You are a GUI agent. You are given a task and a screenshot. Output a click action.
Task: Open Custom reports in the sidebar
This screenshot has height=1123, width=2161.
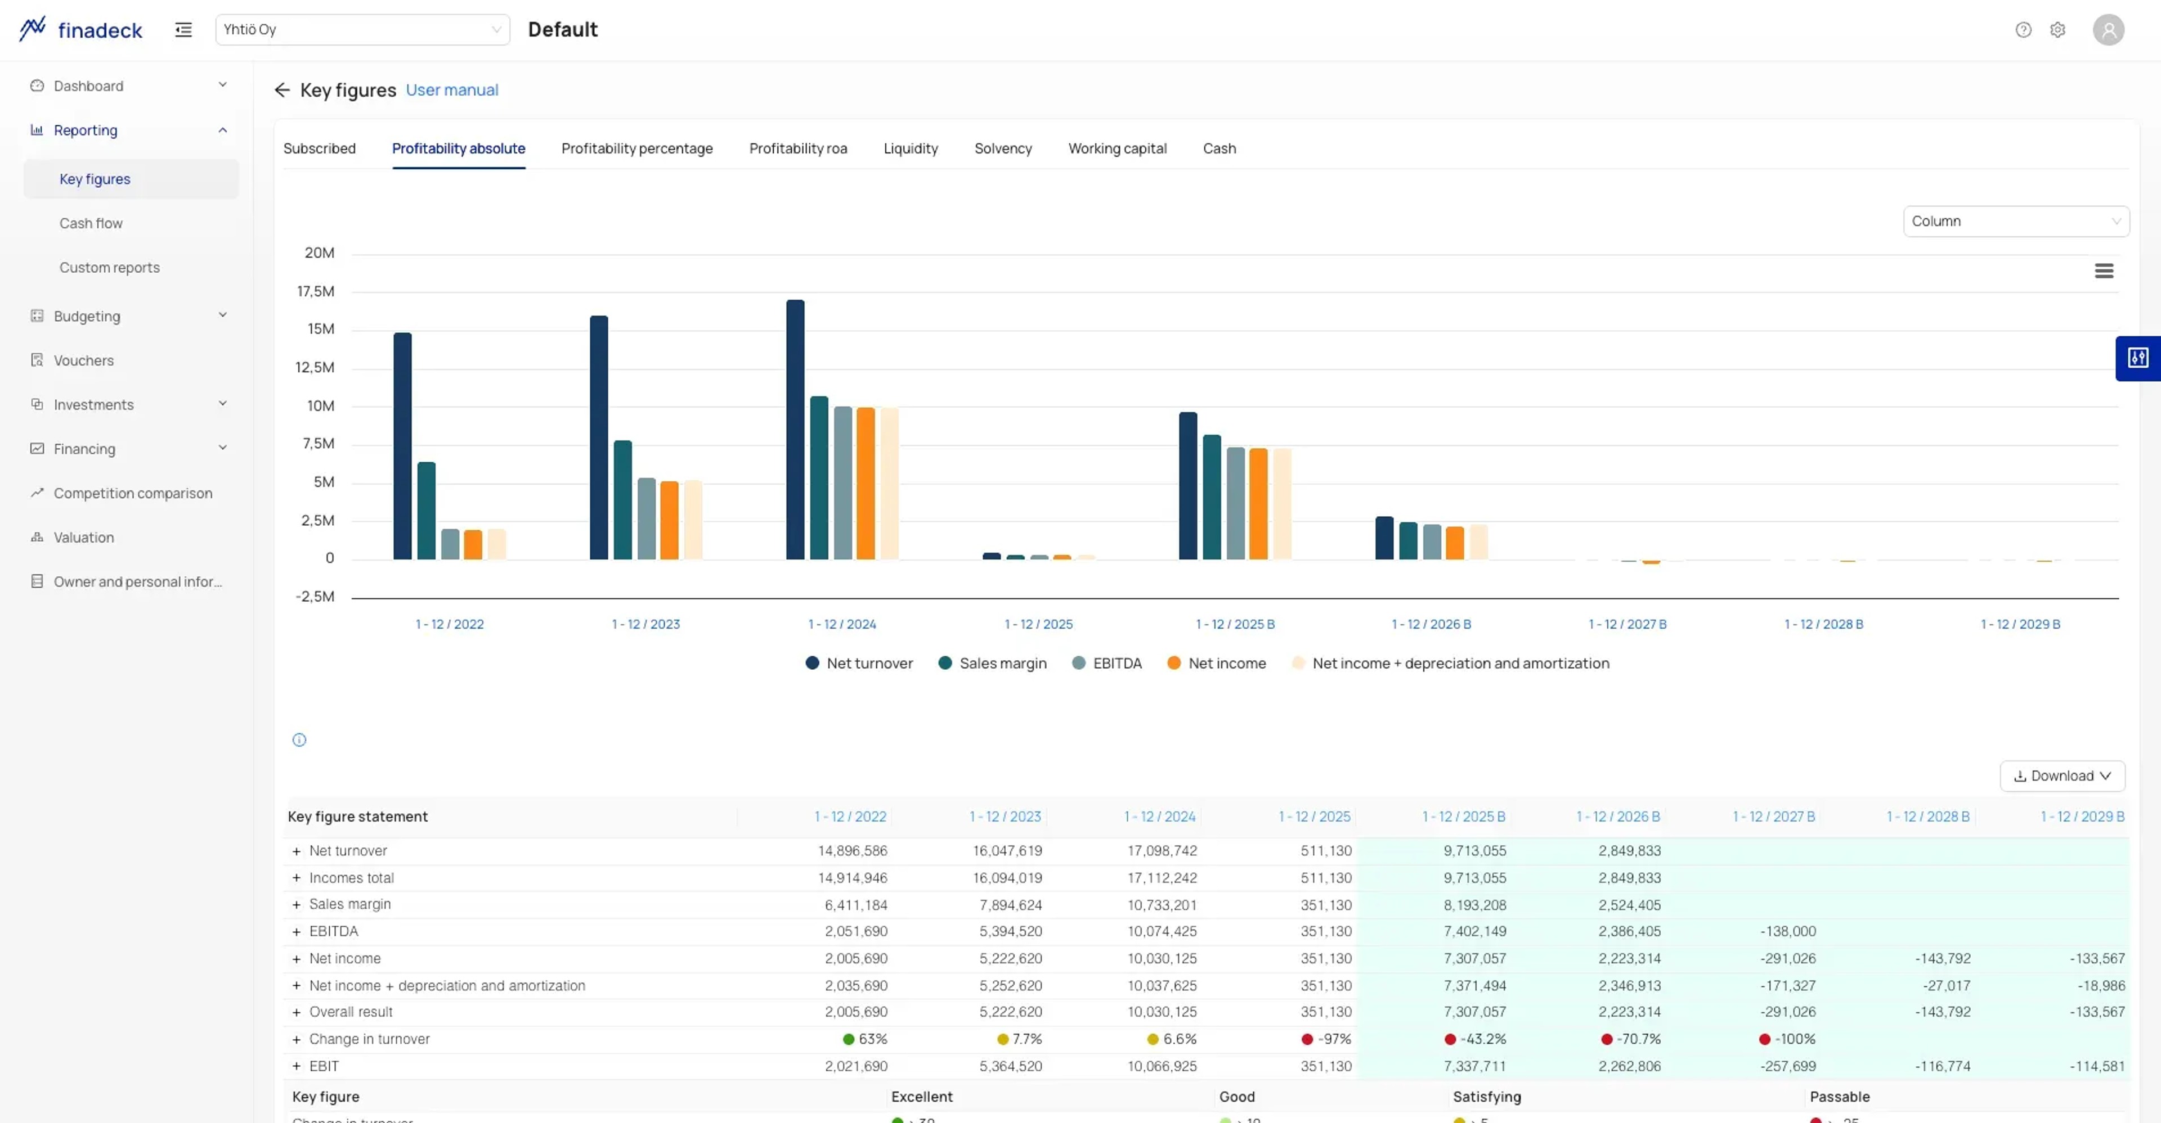109,268
